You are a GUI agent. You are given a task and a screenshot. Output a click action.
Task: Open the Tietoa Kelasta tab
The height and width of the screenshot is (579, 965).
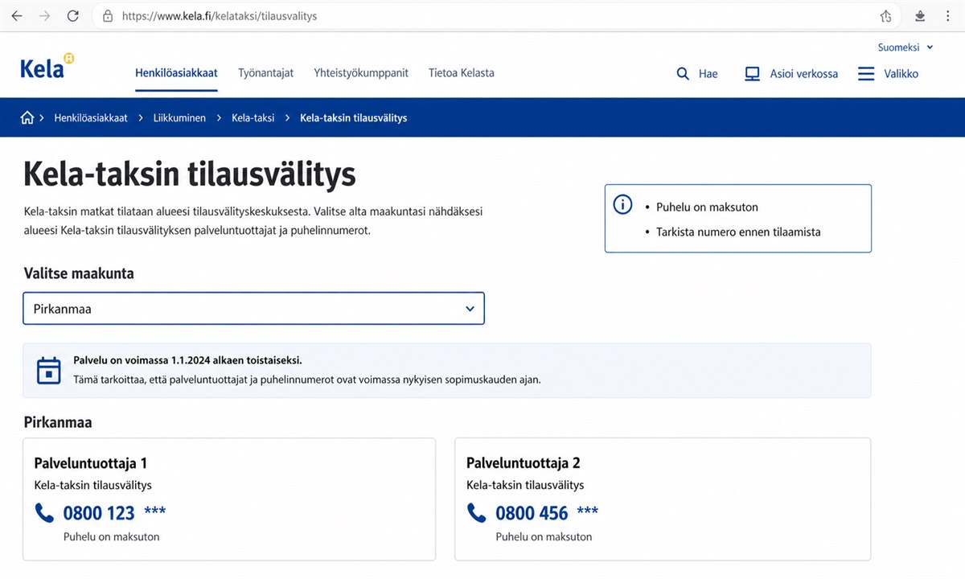(x=462, y=73)
